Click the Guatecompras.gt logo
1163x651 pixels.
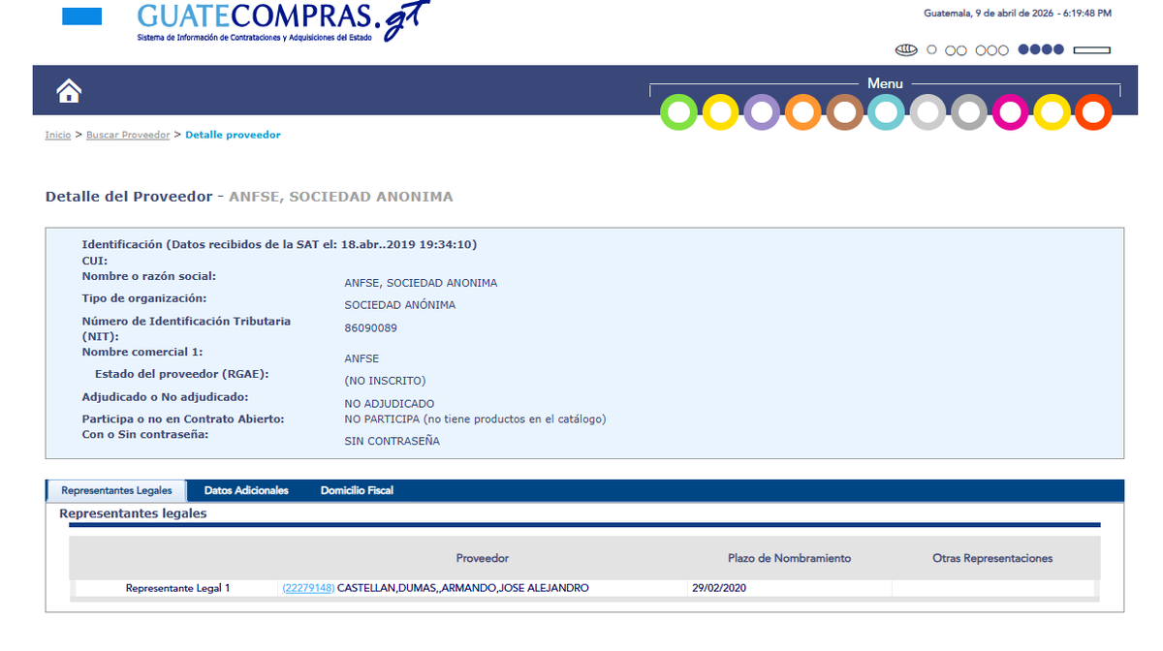(x=283, y=21)
